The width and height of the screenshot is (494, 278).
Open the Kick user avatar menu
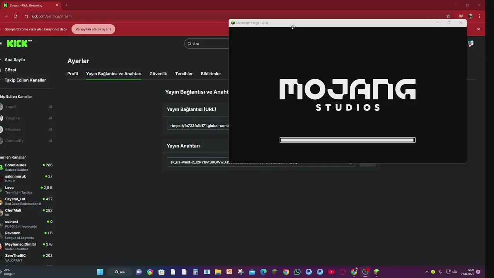click(x=470, y=44)
